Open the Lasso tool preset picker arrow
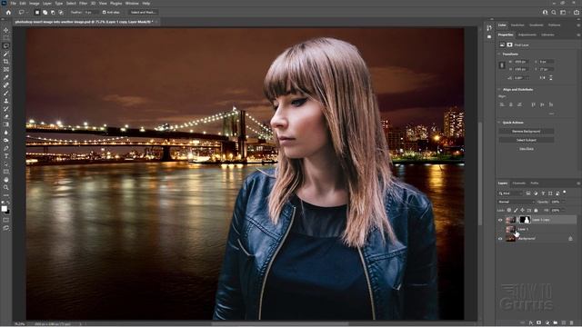Image resolution: width=582 pixels, height=327 pixels. [x=26, y=12]
